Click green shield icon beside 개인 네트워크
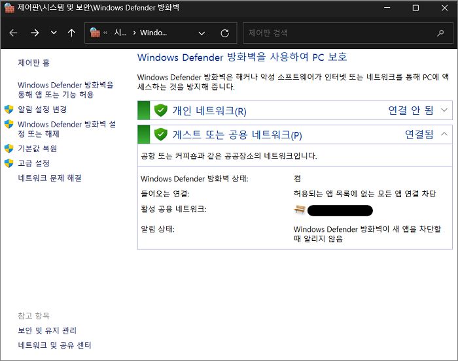This screenshot has height=361, width=458. (x=161, y=110)
